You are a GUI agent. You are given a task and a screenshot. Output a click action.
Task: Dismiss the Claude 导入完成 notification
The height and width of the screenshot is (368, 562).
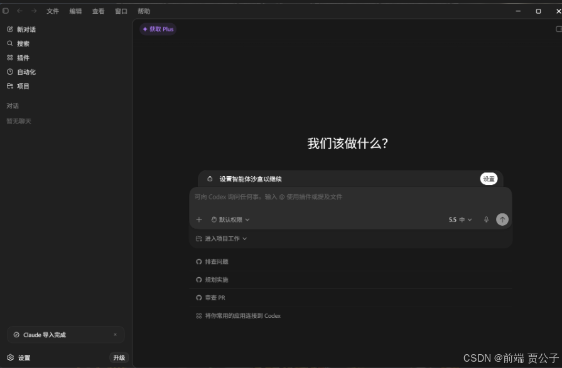point(115,335)
